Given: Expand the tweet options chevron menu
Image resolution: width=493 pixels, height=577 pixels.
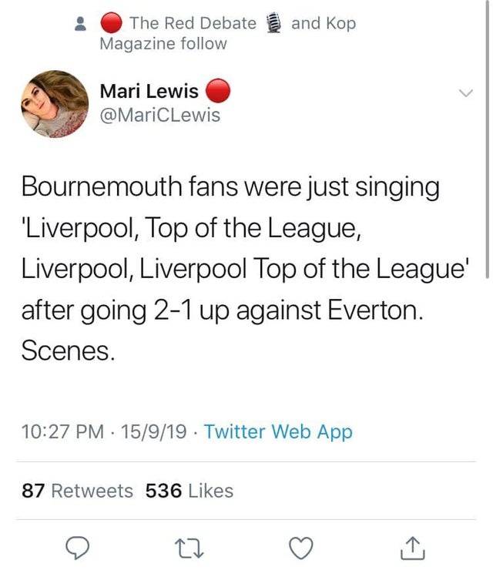Looking at the screenshot, I should [x=464, y=94].
